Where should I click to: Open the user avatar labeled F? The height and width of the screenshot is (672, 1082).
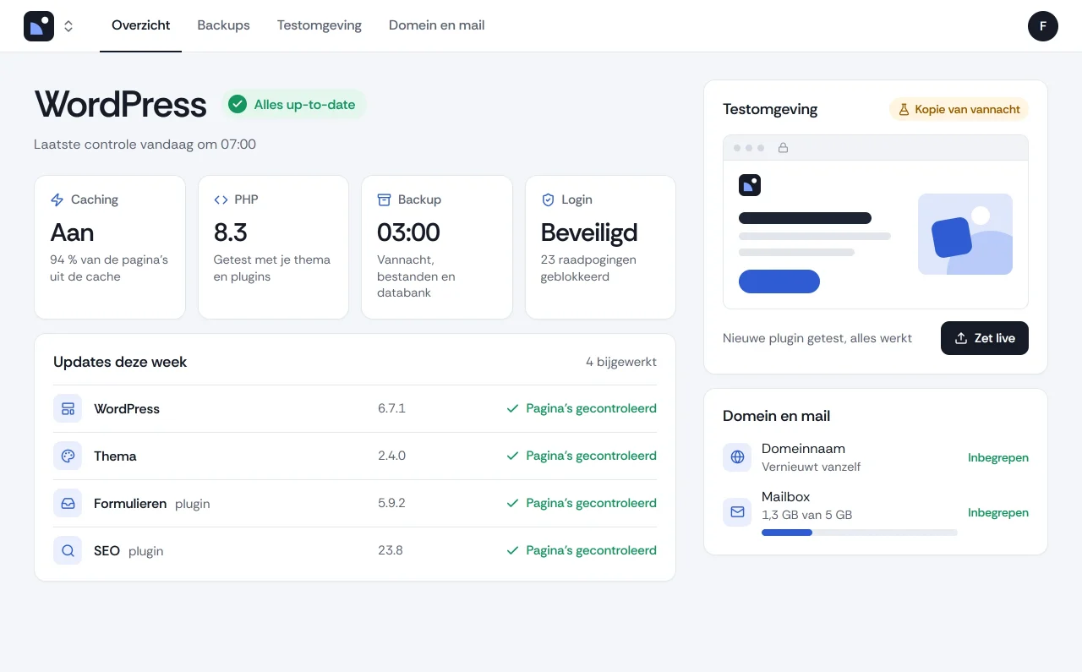coord(1043,26)
